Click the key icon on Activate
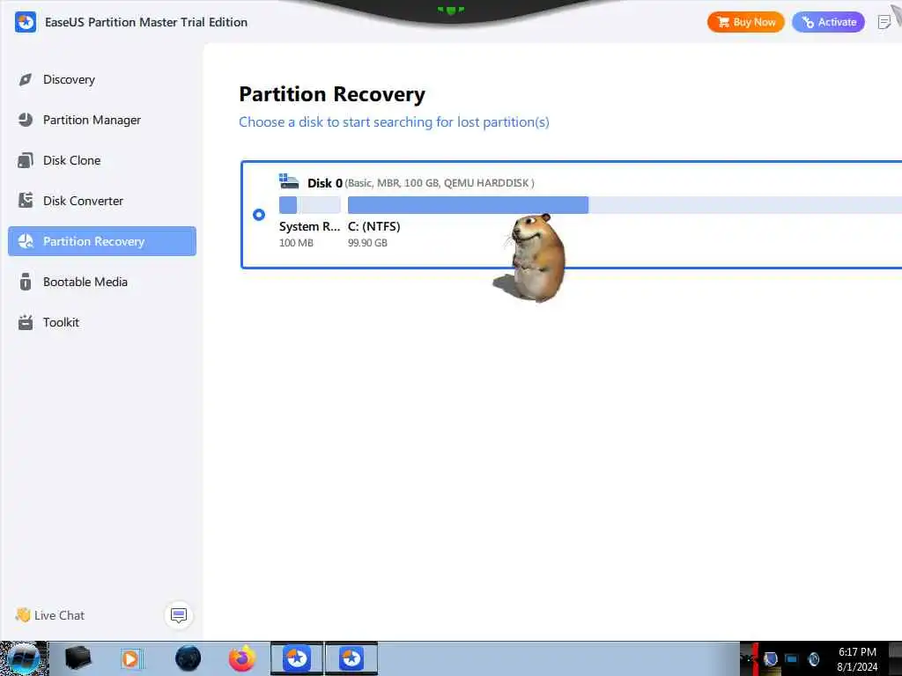902x676 pixels. coord(809,22)
